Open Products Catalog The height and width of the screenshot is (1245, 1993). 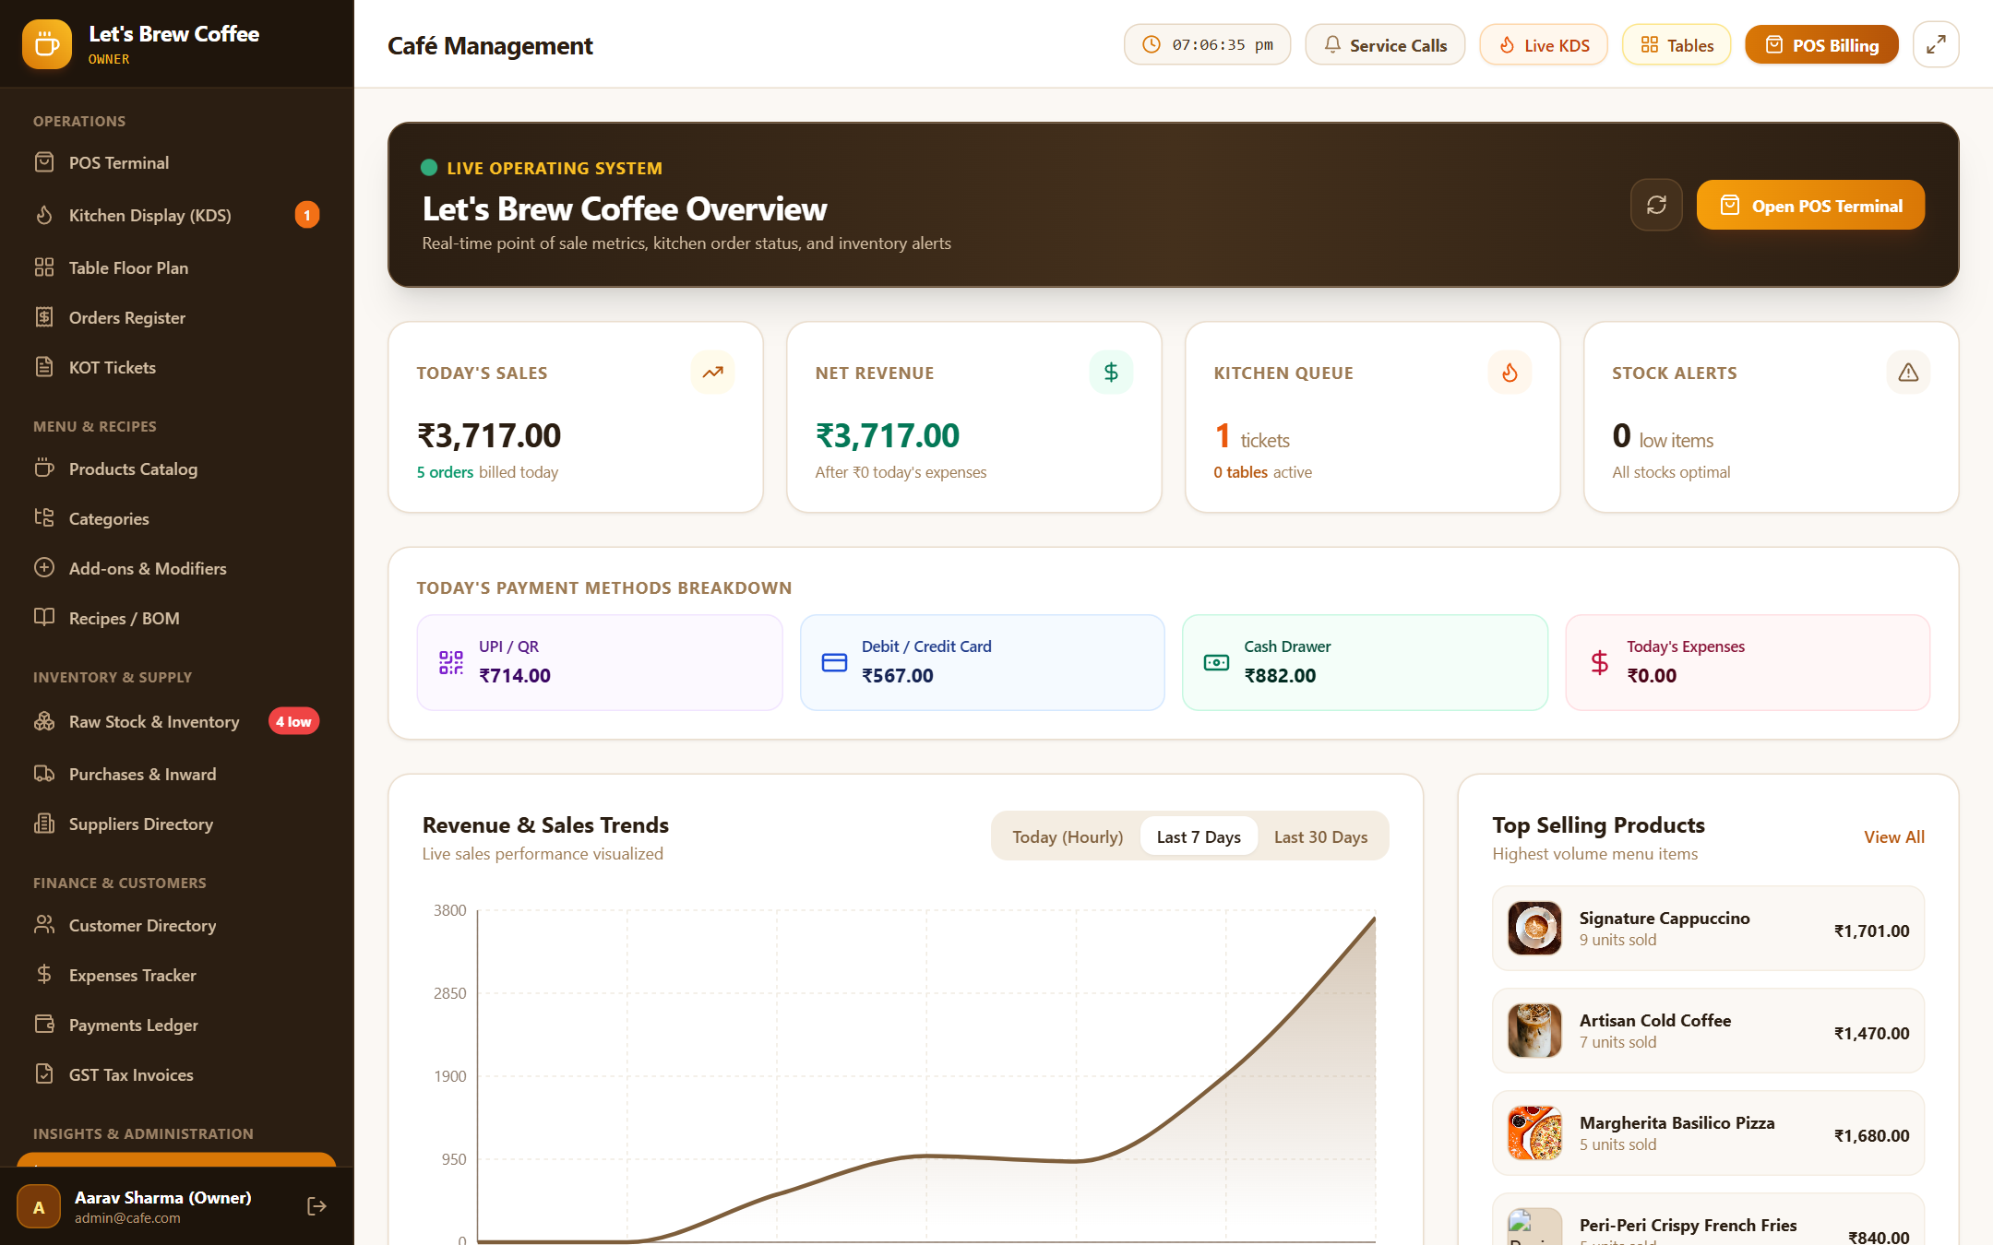(x=177, y=468)
